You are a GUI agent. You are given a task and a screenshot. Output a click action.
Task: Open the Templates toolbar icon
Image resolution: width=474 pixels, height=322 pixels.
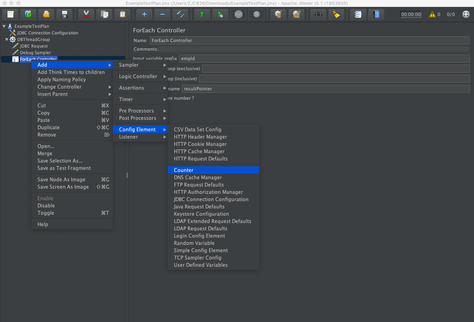pos(28,14)
